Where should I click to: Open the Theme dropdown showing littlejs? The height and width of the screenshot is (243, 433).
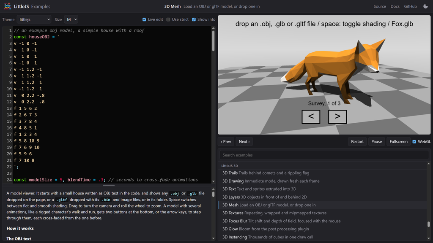point(34,19)
